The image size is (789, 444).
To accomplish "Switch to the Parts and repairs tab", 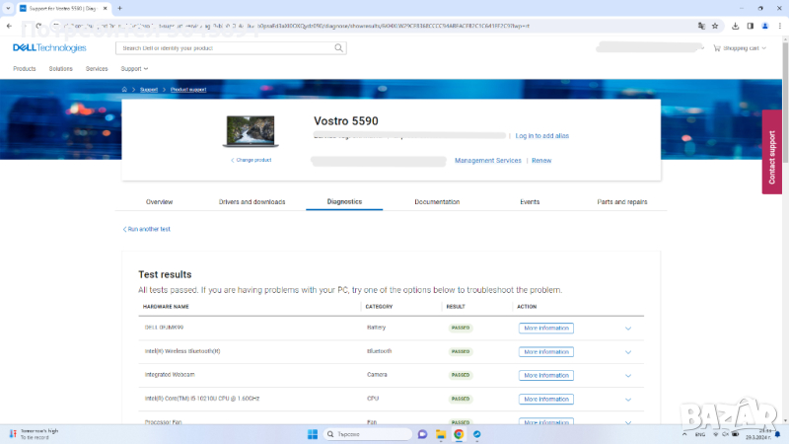I will 622,201.
